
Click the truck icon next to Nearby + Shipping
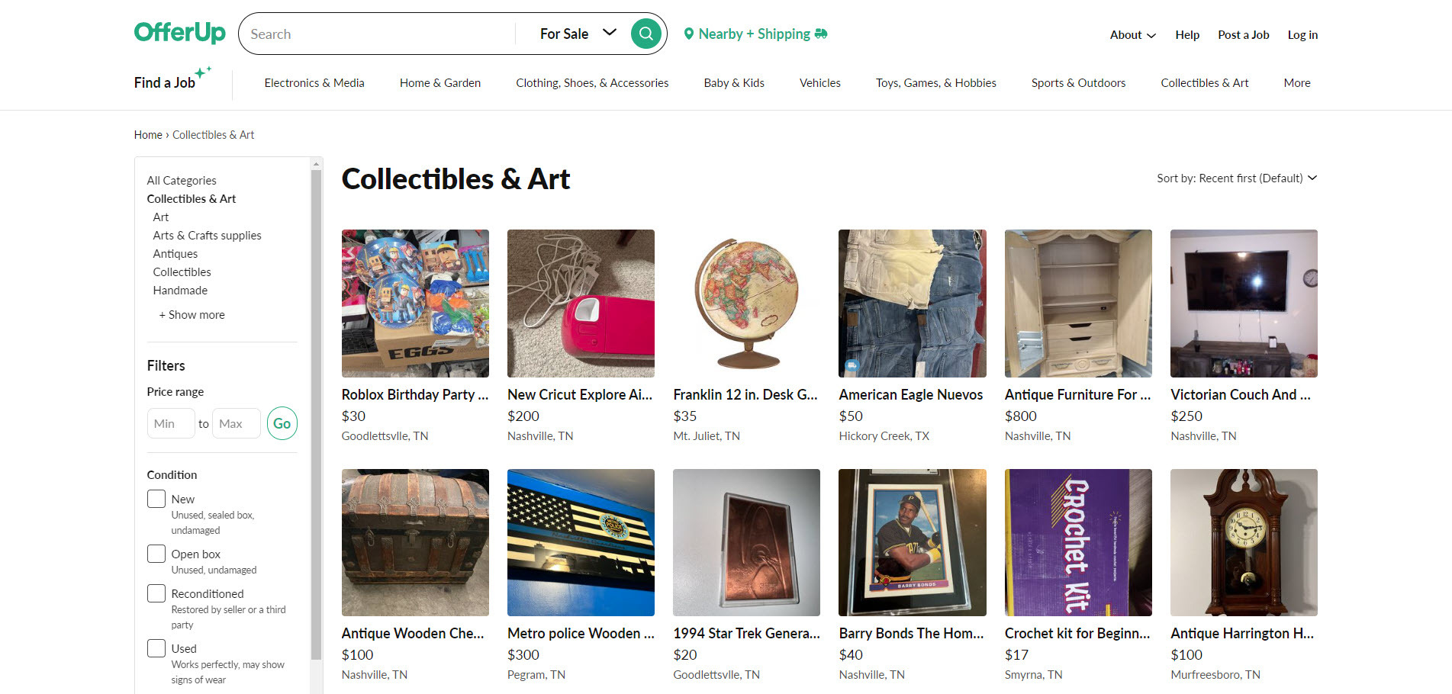821,34
